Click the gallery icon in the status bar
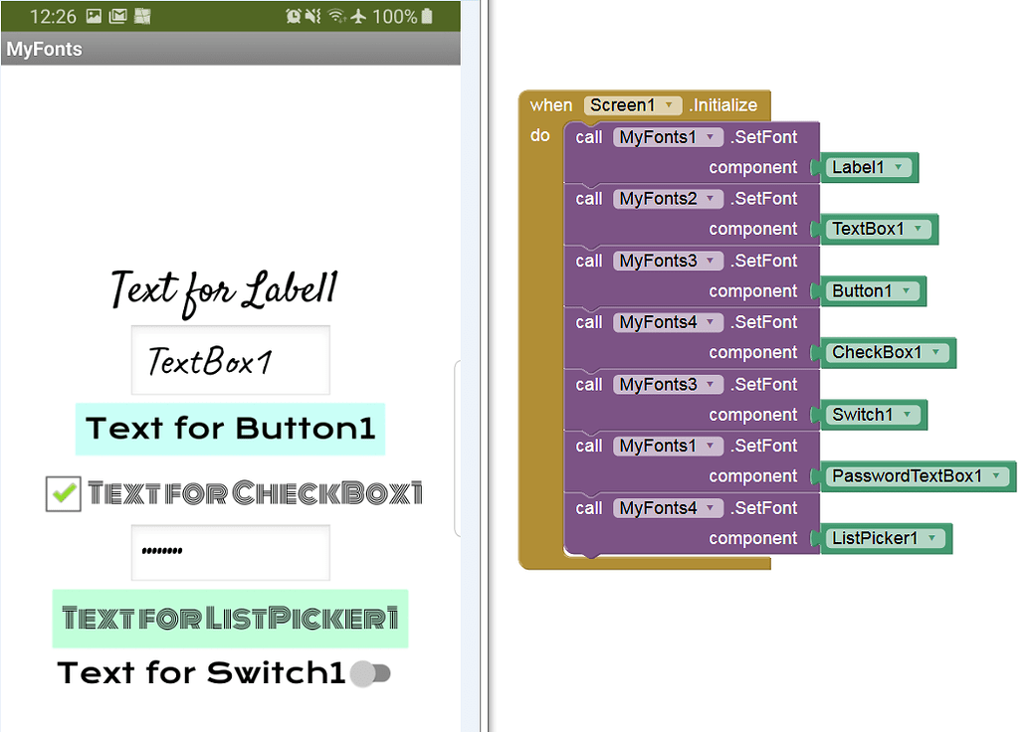Image resolution: width=1030 pixels, height=732 pixels. coord(94,16)
